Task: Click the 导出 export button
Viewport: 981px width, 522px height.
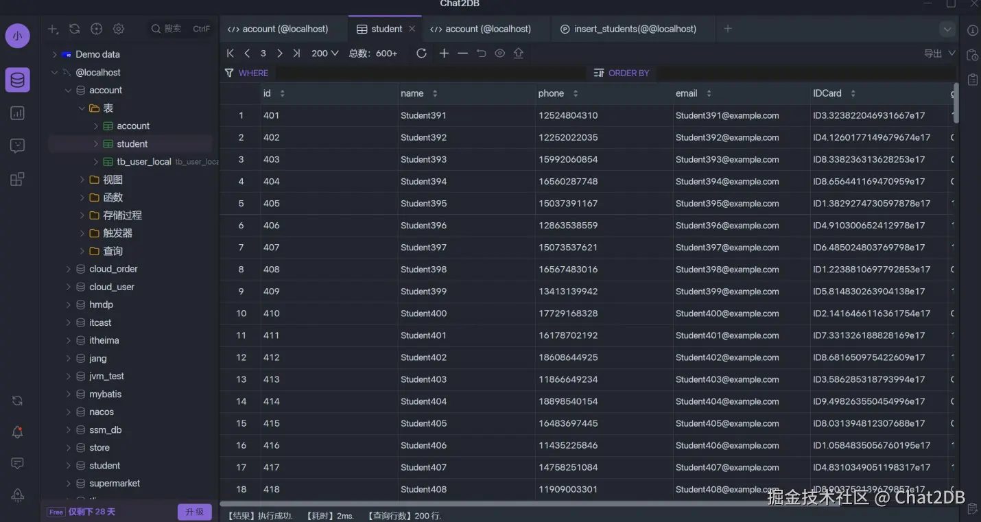Action: 938,54
